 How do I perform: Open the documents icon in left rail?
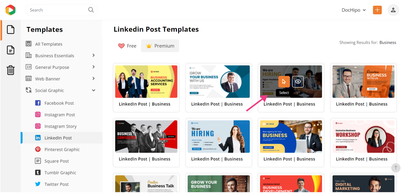pyautogui.click(x=11, y=50)
